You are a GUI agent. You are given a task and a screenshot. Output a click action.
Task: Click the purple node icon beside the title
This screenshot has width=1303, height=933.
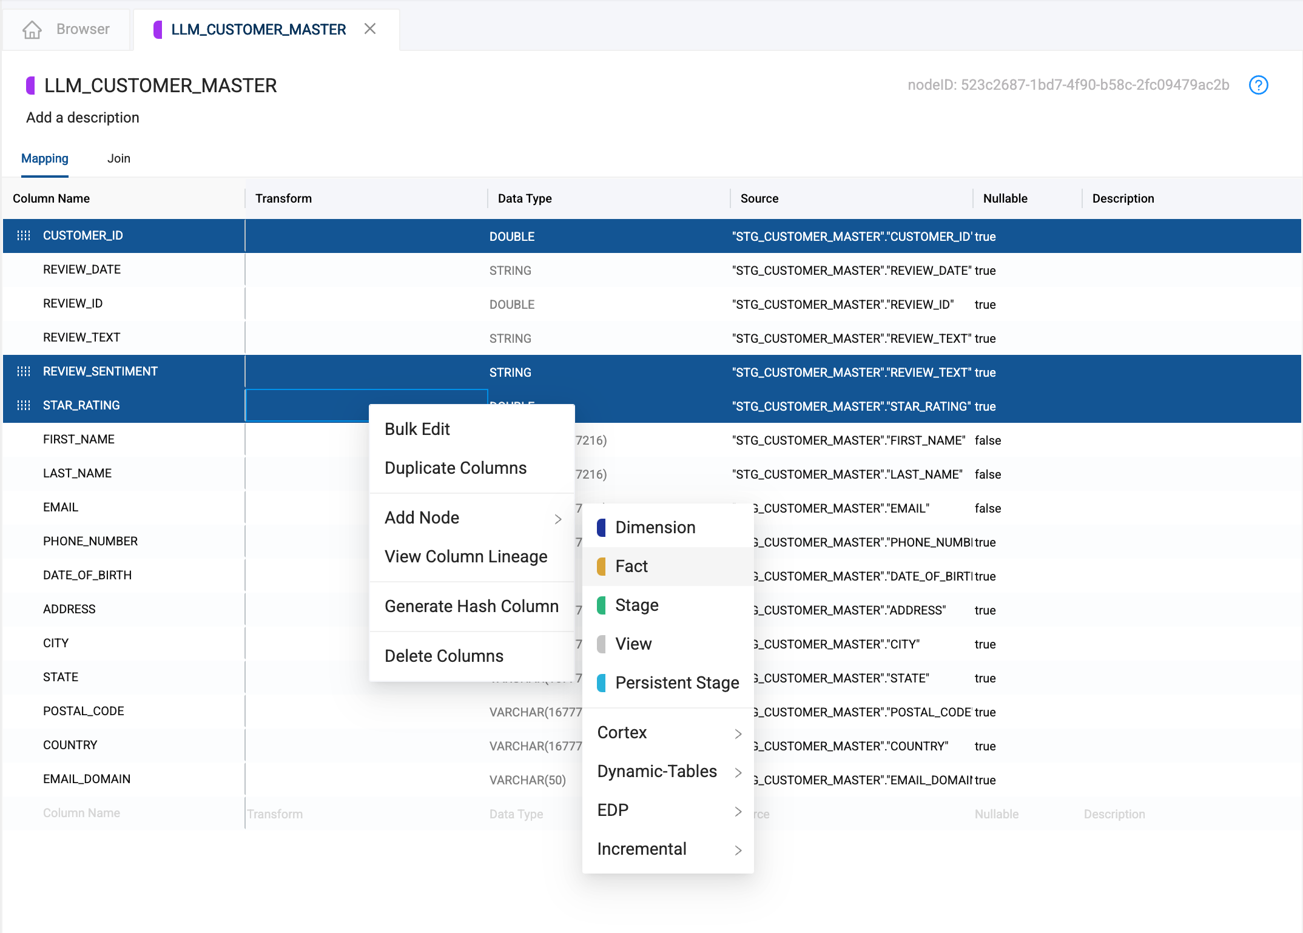tap(30, 86)
